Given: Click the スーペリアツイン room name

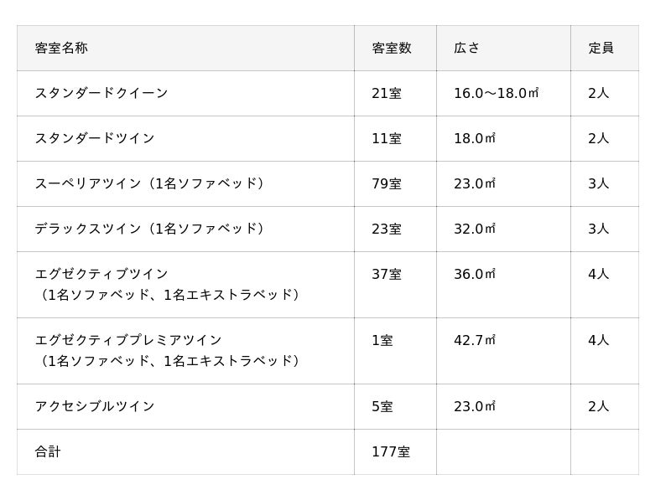Looking at the screenshot, I should pyautogui.click(x=149, y=184).
